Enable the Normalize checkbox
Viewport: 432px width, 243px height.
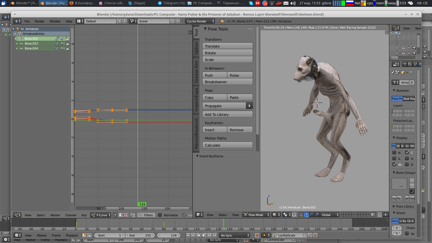click(x=160, y=215)
